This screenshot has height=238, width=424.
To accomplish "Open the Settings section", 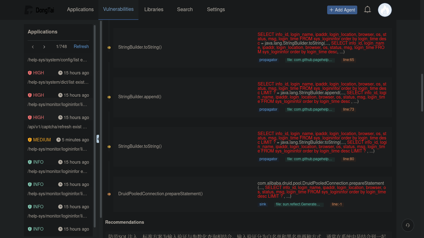I will tap(216, 9).
